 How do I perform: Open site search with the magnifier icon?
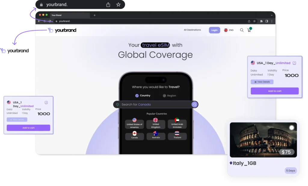coord(242,30)
